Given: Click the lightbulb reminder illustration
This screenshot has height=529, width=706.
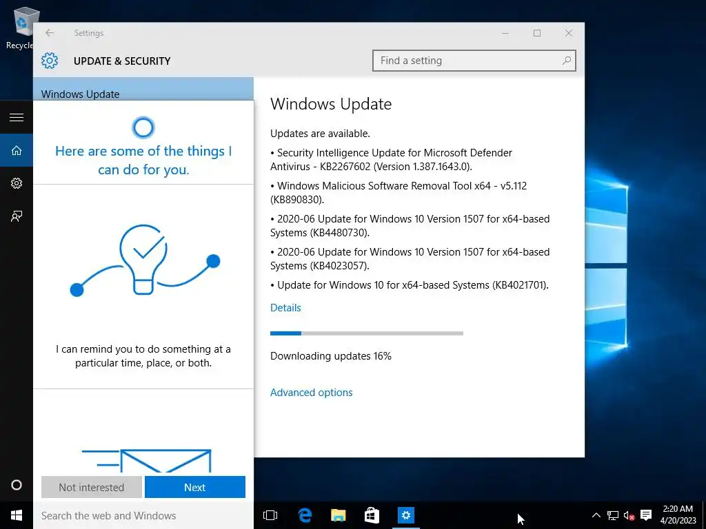Looking at the screenshot, I should [143, 260].
